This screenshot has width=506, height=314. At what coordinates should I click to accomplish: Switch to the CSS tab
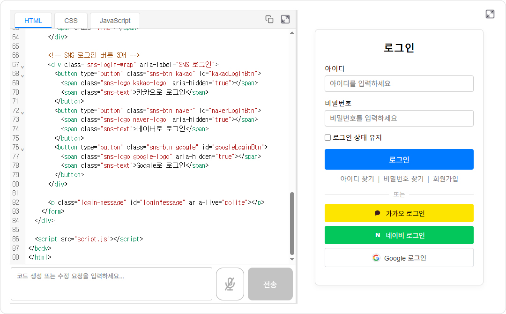(x=71, y=21)
